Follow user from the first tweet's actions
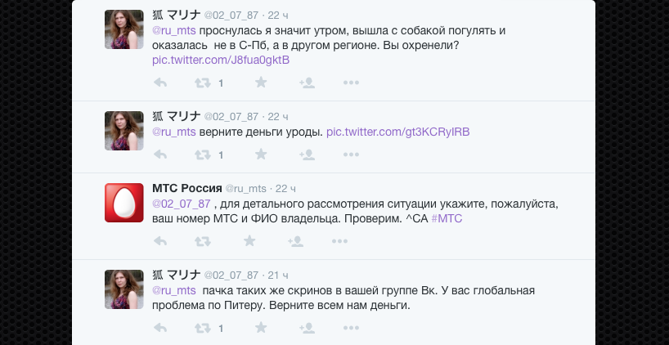 click(x=308, y=83)
